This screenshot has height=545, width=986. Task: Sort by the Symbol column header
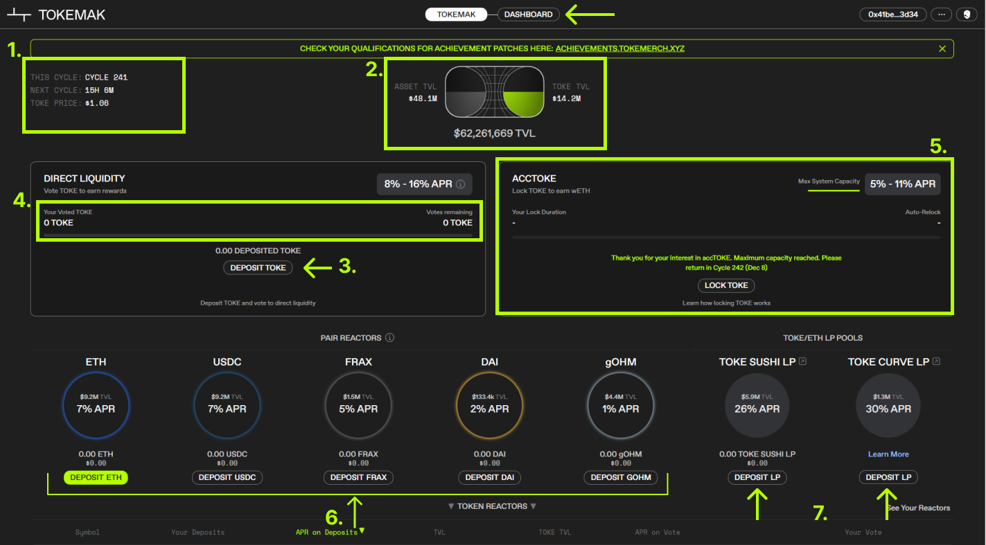click(x=87, y=532)
